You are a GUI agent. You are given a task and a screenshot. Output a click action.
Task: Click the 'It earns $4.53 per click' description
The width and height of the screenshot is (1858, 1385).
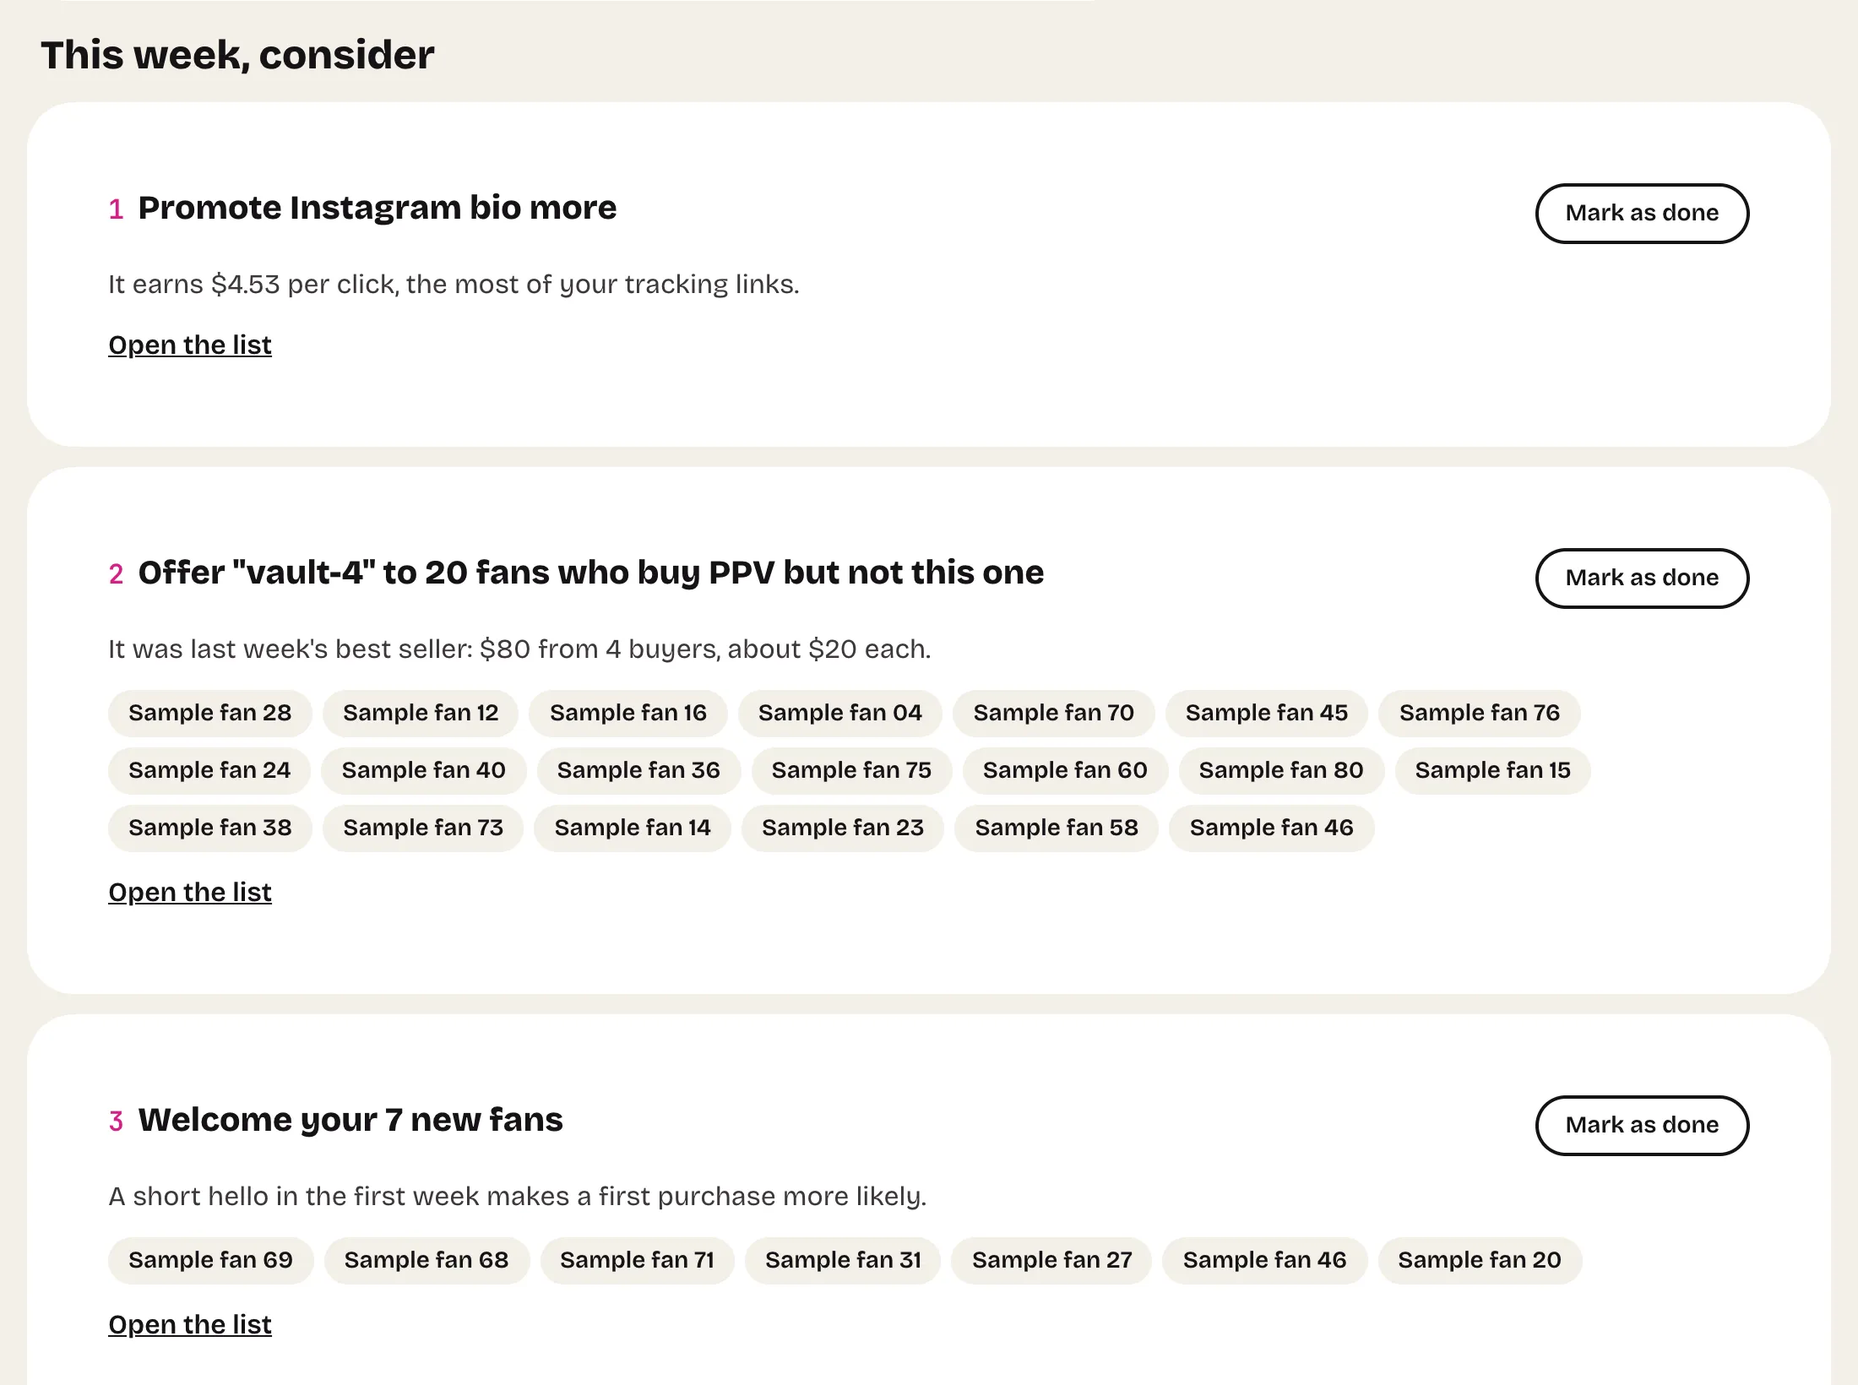point(454,285)
